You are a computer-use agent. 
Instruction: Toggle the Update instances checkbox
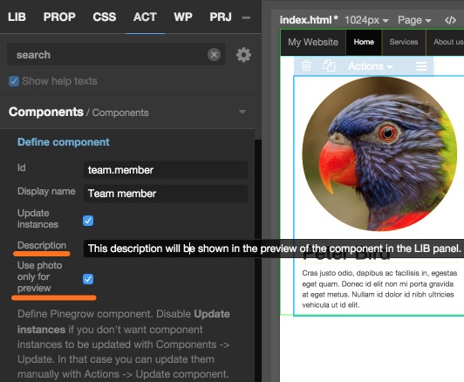[x=88, y=221]
